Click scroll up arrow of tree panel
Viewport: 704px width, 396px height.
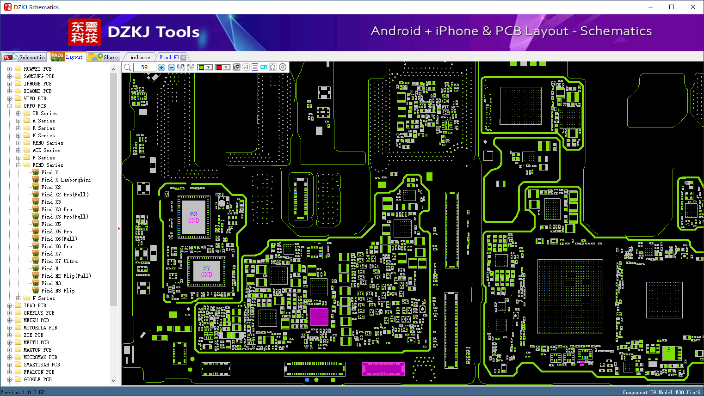(114, 69)
